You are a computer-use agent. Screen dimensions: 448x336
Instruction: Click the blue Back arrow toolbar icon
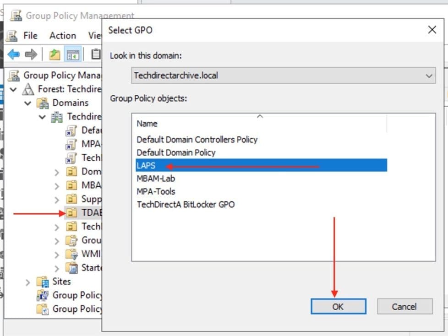(13, 54)
